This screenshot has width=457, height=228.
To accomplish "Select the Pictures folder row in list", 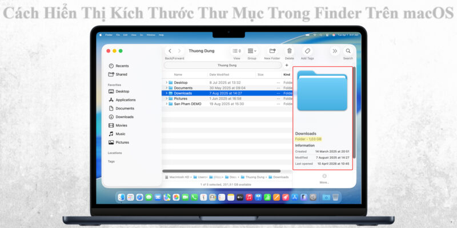I will click(x=227, y=99).
